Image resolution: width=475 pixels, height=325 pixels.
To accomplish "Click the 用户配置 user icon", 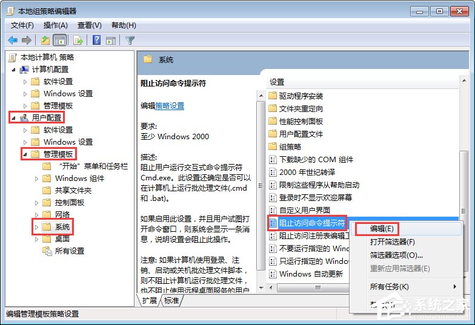I will point(24,117).
